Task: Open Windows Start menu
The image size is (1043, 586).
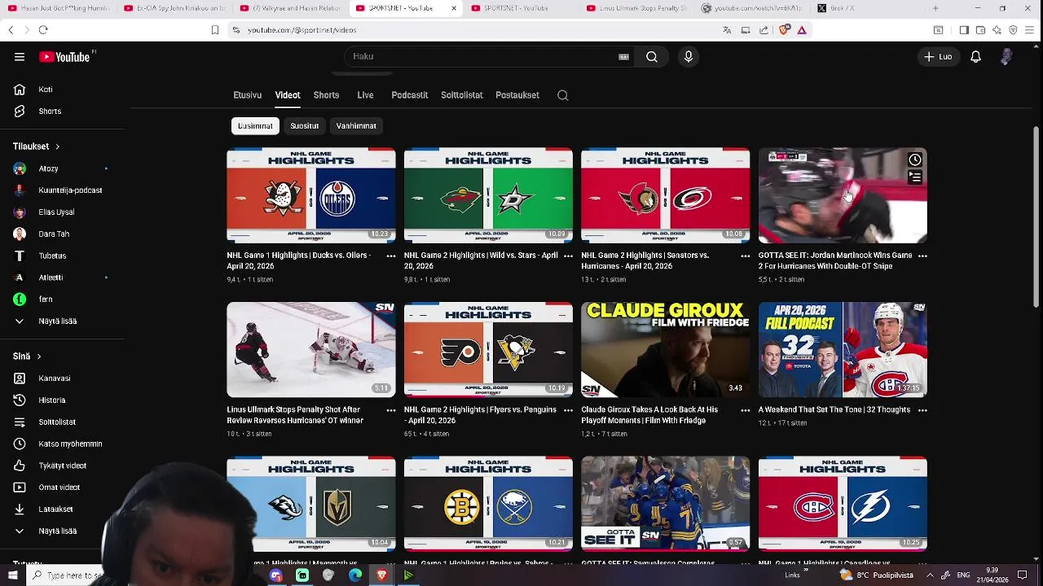Action: pyautogui.click(x=12, y=575)
